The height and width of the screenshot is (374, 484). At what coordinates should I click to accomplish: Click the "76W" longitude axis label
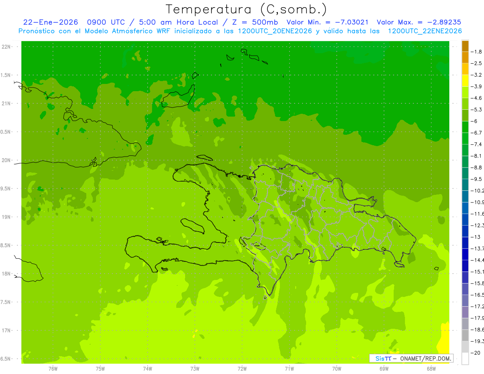(53, 369)
